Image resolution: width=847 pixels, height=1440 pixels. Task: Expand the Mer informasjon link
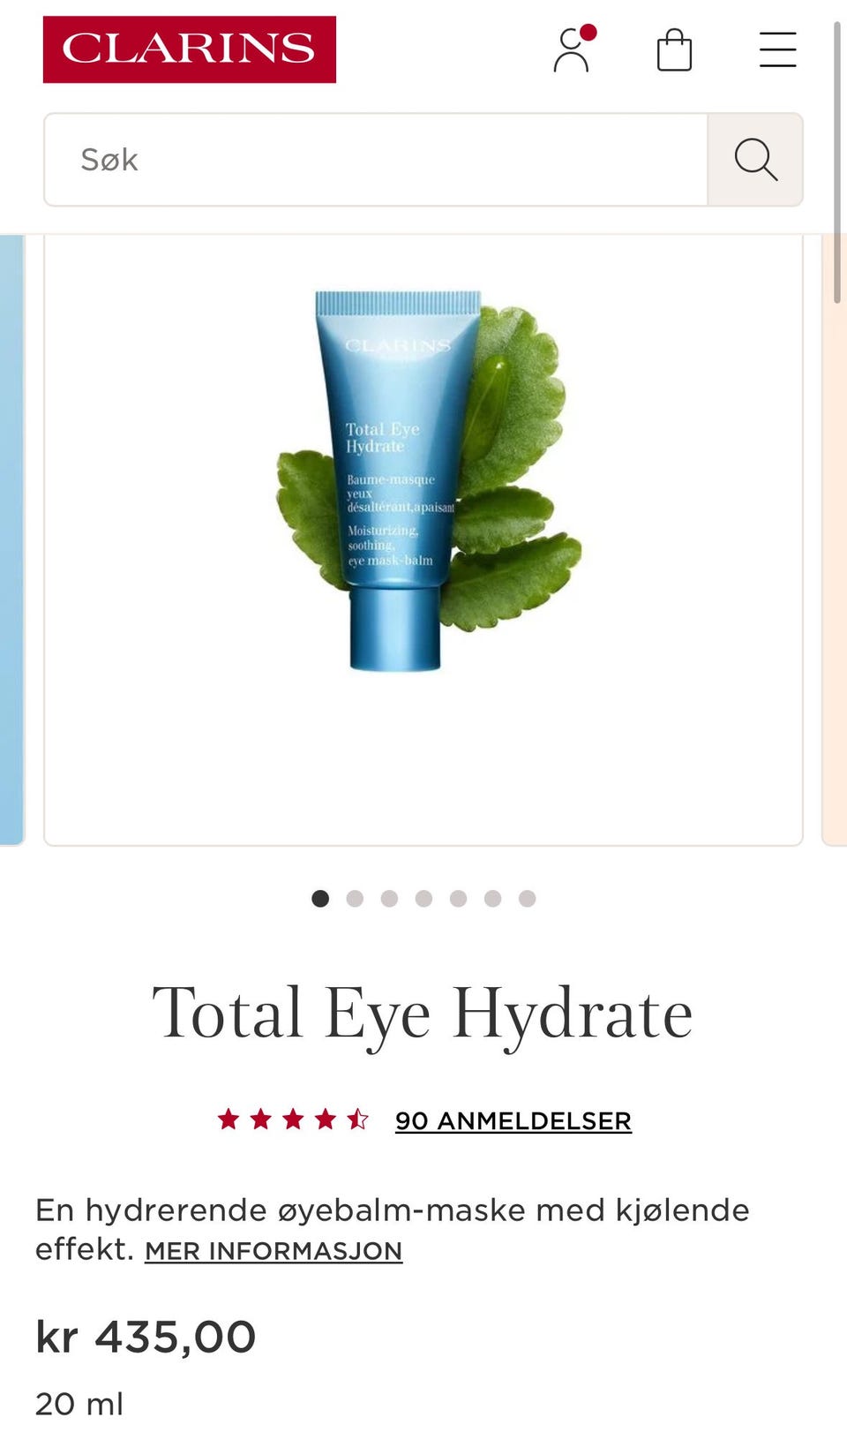(274, 1251)
